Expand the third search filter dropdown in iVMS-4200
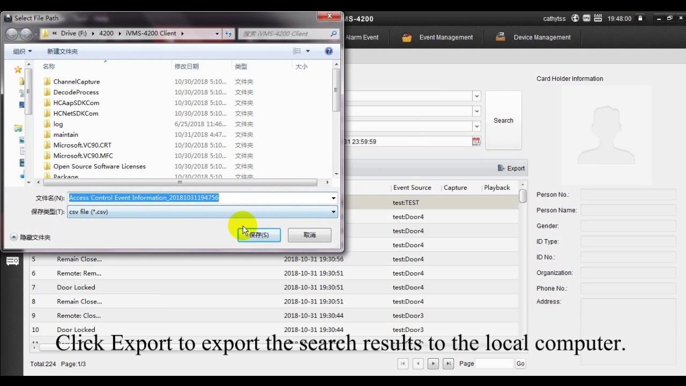This screenshot has height=386, width=686. pyautogui.click(x=476, y=126)
